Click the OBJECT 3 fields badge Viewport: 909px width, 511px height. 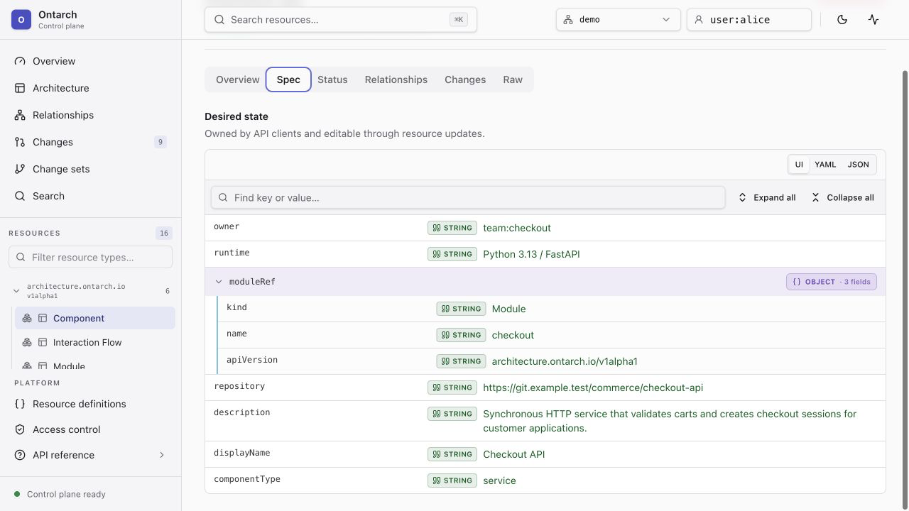(832, 282)
